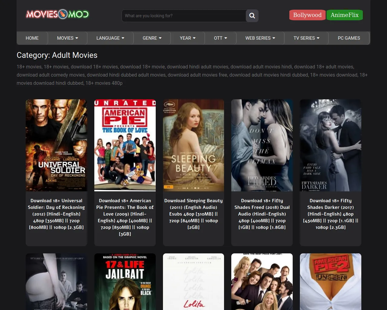Viewport: 387px width, 310px height.
Task: Expand the WEB SERIES dropdown menu
Action: pyautogui.click(x=260, y=38)
